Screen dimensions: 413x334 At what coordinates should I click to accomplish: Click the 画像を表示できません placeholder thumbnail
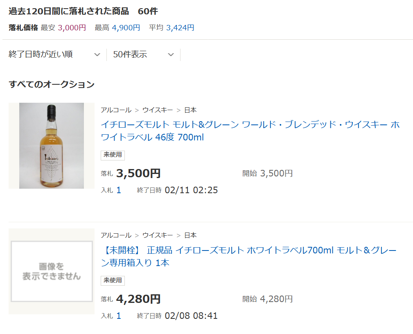[x=51, y=271]
